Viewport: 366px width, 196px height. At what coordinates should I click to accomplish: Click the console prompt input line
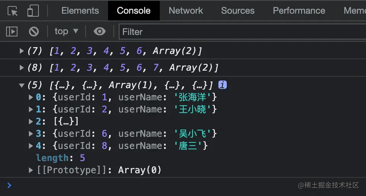pyautogui.click(x=152, y=185)
